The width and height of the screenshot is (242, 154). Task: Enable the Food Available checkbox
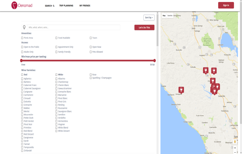coord(56,38)
